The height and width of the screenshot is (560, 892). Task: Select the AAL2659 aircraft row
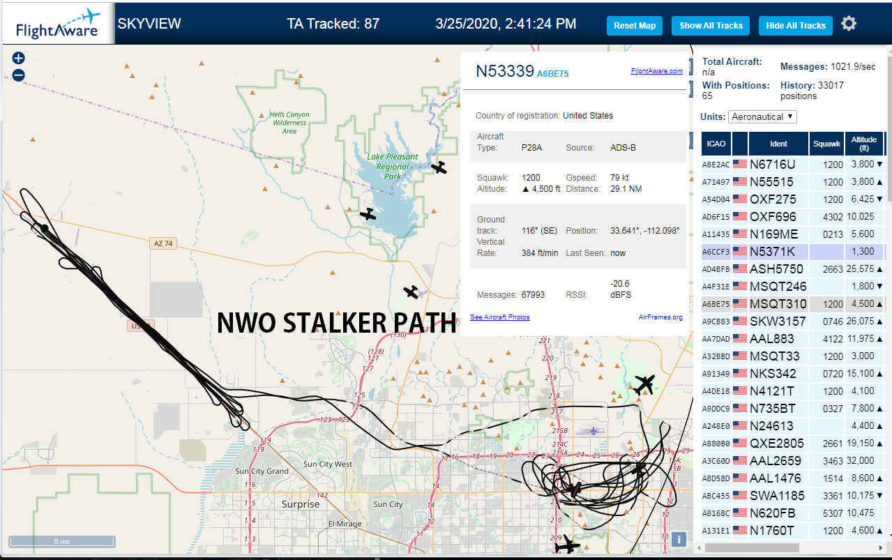pos(793,461)
